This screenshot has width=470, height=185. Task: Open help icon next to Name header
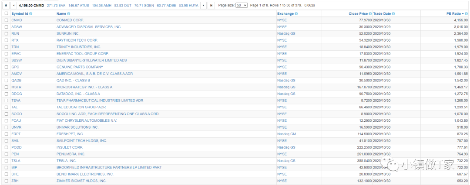pyautogui.click(x=69, y=14)
